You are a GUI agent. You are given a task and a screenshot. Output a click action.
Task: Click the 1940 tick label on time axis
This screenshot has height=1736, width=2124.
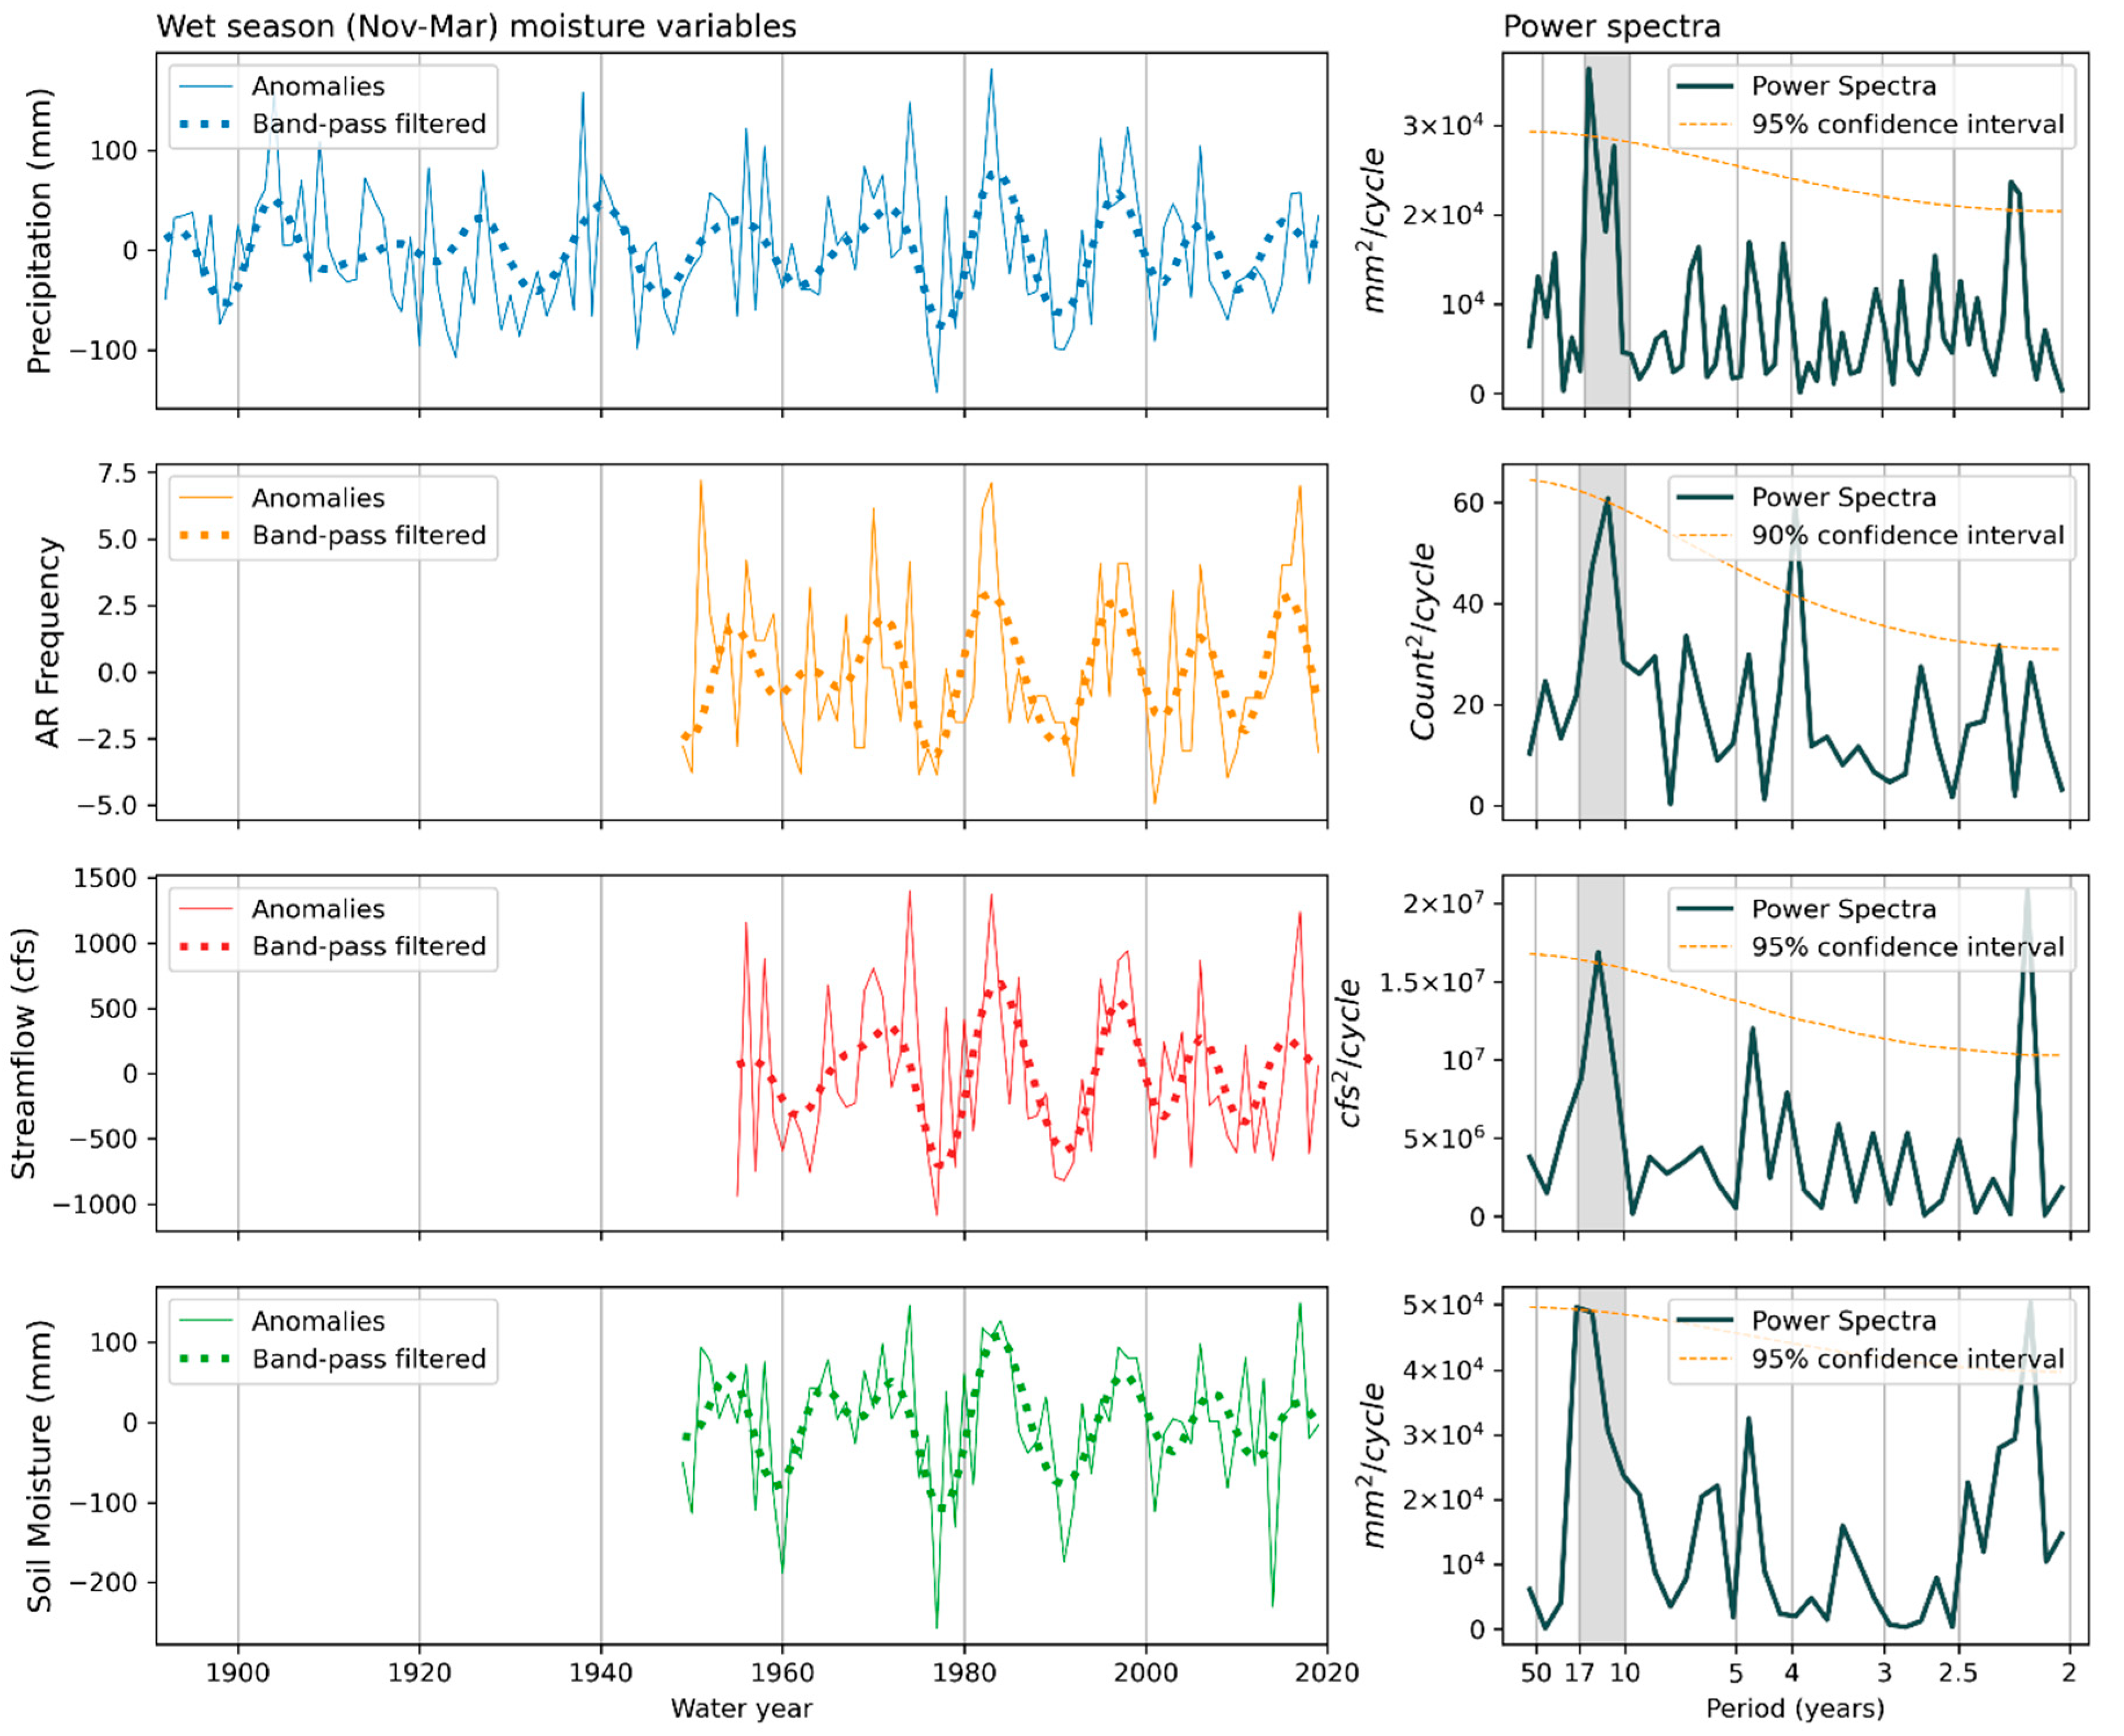[x=601, y=1672]
